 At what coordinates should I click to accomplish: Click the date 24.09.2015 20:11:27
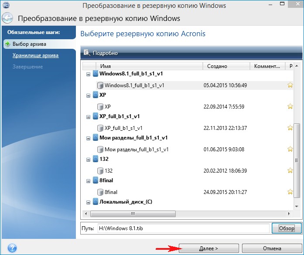[x=225, y=192]
